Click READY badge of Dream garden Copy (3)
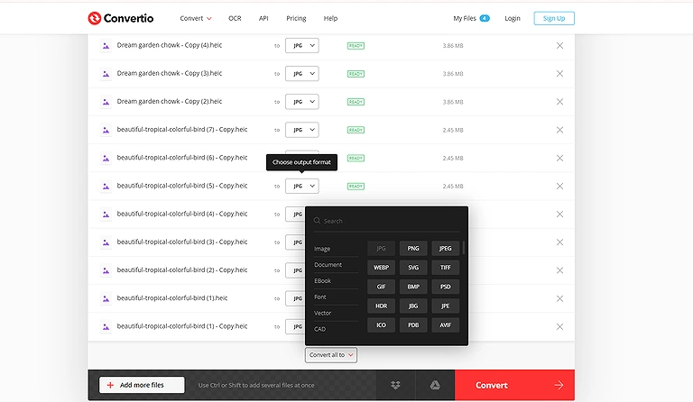Screen dimensions: 693x402 [356, 74]
